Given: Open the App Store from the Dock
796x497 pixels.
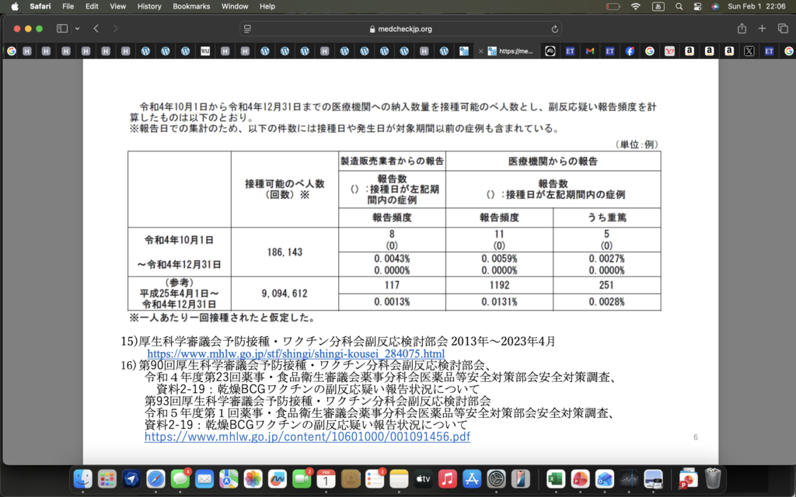Looking at the screenshot, I should [x=471, y=479].
